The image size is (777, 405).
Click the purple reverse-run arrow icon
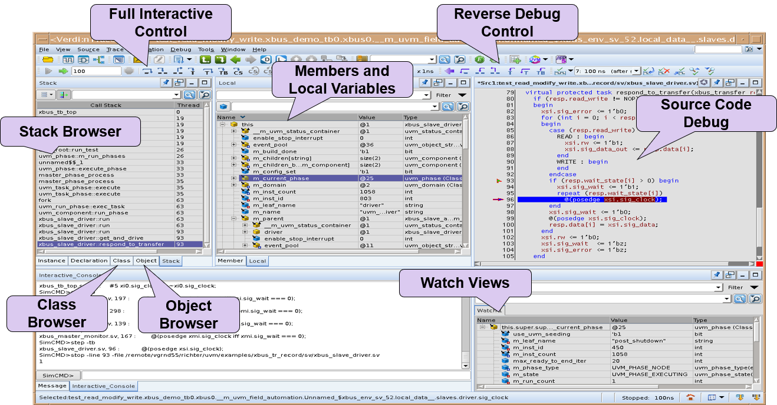click(x=449, y=71)
